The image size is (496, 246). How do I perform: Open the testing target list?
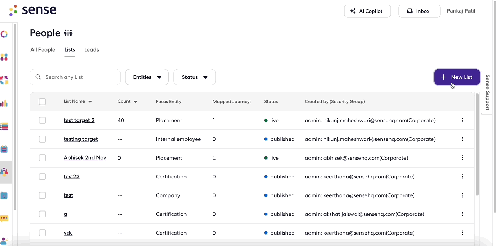point(81,139)
